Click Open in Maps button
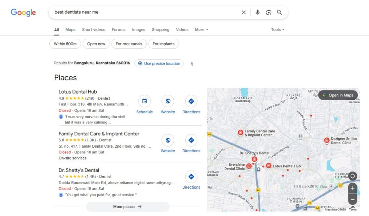Viewport: 369px width, 216px height. click(x=338, y=95)
